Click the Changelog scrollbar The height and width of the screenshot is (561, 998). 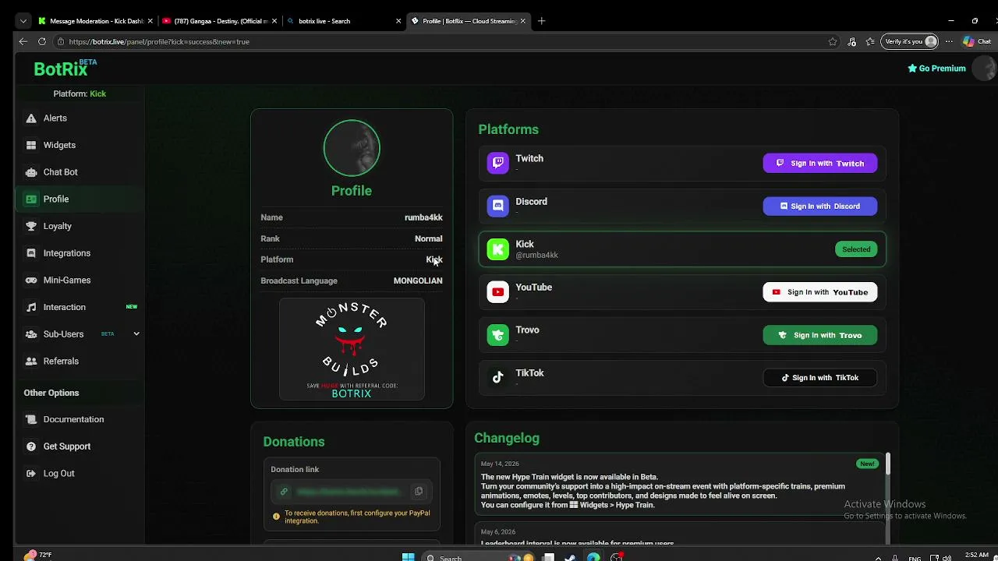coord(887,464)
